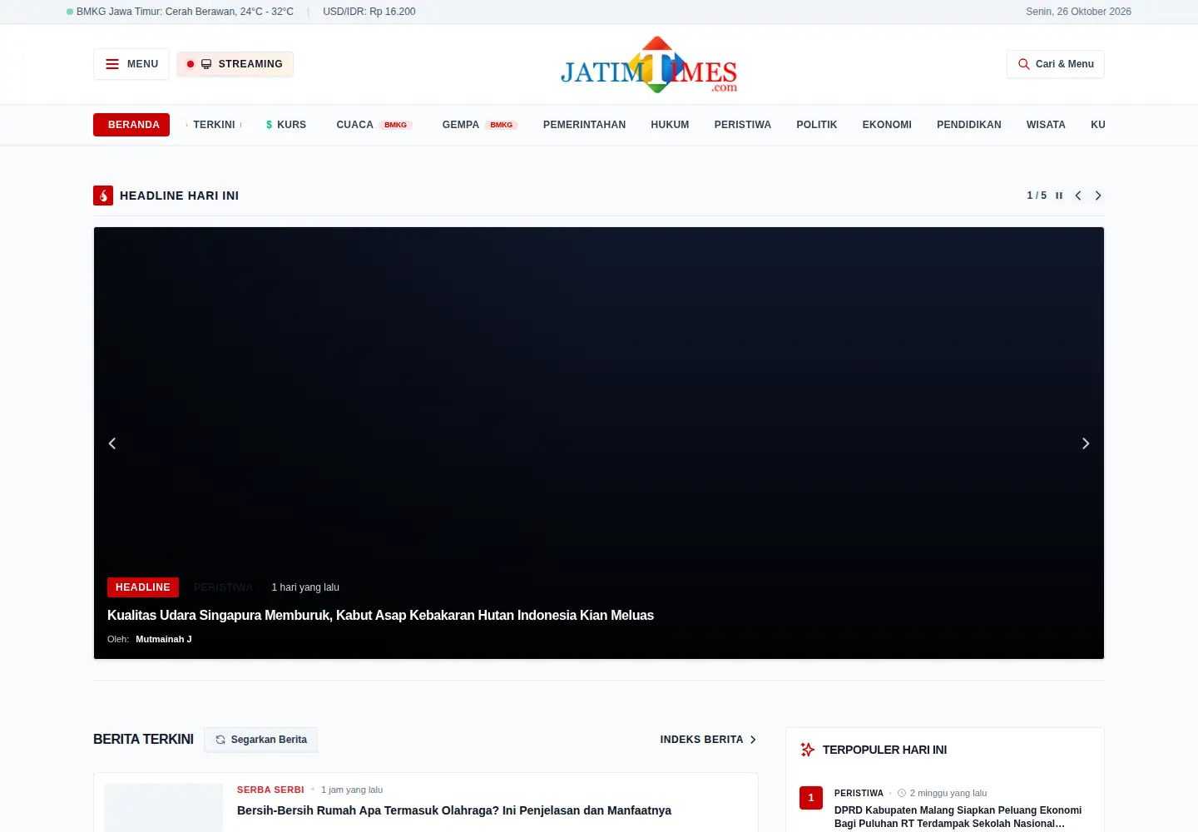This screenshot has width=1198, height=832.
Task: Click the SERBA SERBI category label
Action: pos(270,790)
